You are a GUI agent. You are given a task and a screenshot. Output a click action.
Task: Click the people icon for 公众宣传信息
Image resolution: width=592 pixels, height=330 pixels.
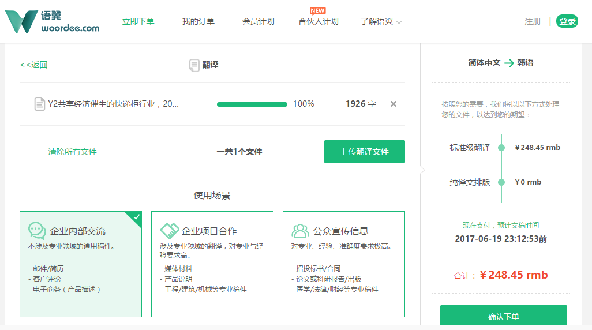click(x=300, y=231)
